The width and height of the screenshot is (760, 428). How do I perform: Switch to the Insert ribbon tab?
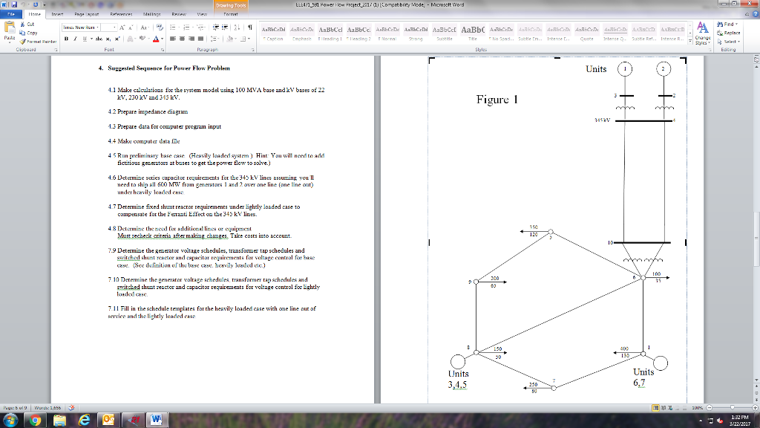pos(58,14)
